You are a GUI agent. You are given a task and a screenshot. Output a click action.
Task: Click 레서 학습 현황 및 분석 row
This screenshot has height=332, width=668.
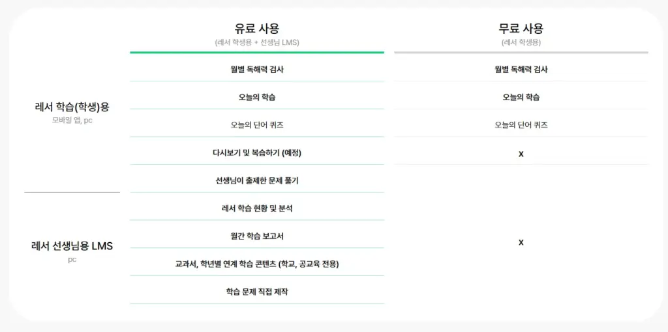257,208
